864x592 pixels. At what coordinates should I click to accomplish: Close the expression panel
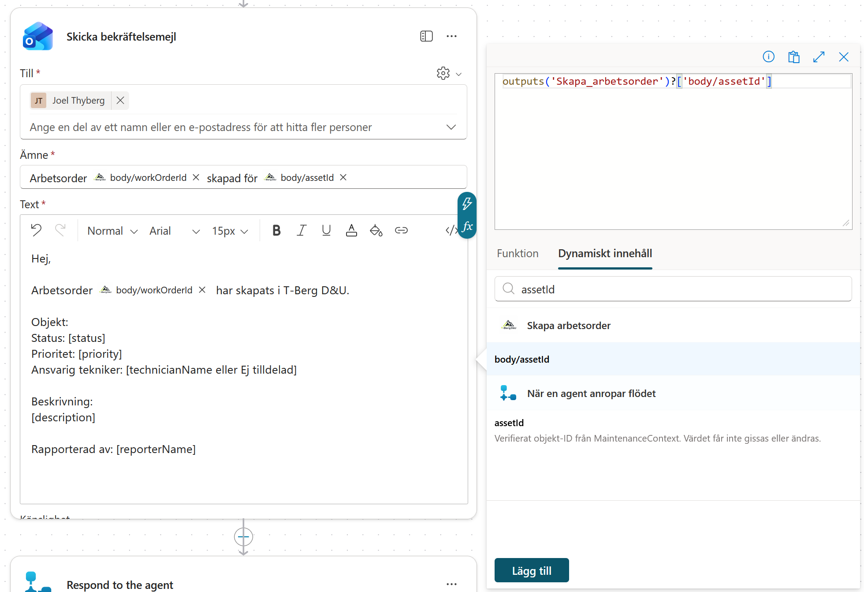point(844,57)
